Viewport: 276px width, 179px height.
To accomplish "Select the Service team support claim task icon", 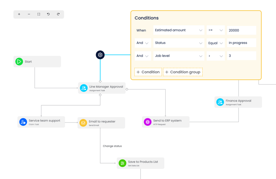I will pos(23,122).
